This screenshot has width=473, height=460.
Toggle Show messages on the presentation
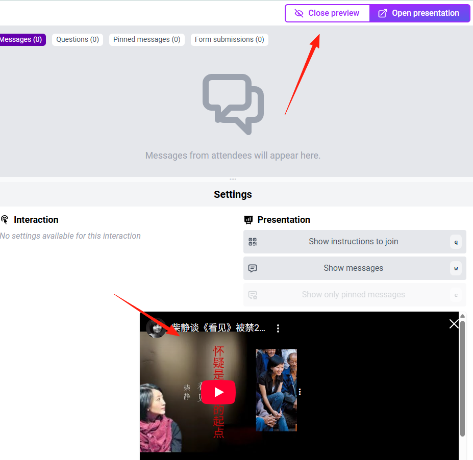[355, 268]
